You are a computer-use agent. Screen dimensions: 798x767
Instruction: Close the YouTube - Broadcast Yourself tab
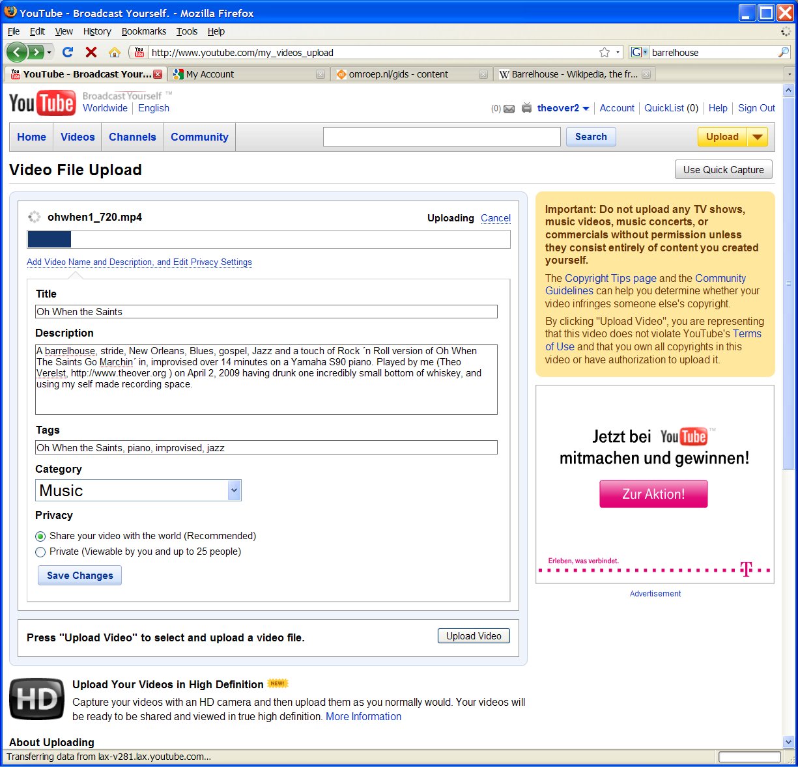[x=158, y=74]
